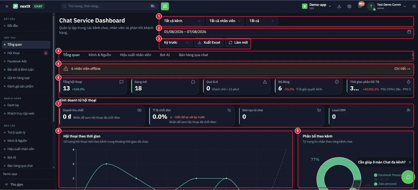This screenshot has height=190, width=418.
Task: Click Doanh thu chốt 0 đ card
Action: coord(102,116)
